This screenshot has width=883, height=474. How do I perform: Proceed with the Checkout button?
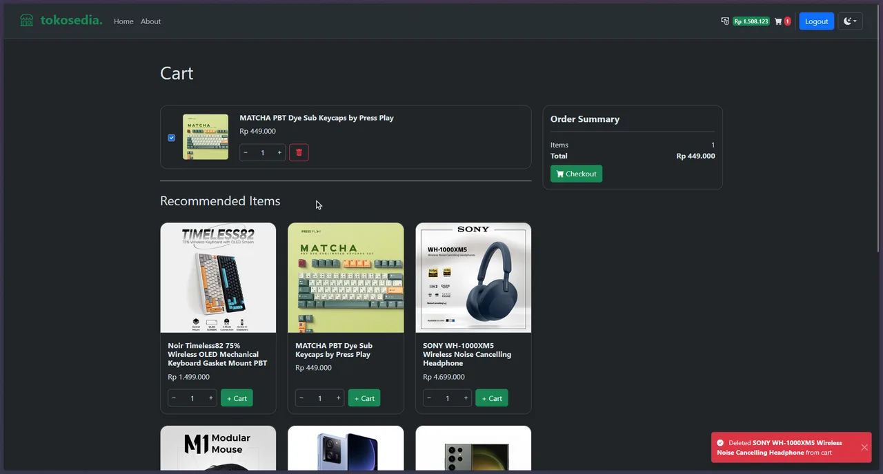pos(576,174)
